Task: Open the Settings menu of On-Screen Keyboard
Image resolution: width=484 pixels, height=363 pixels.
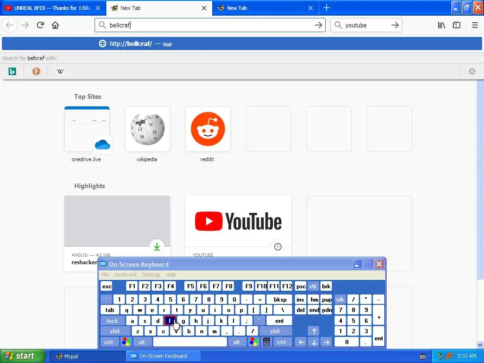Action: click(151, 275)
